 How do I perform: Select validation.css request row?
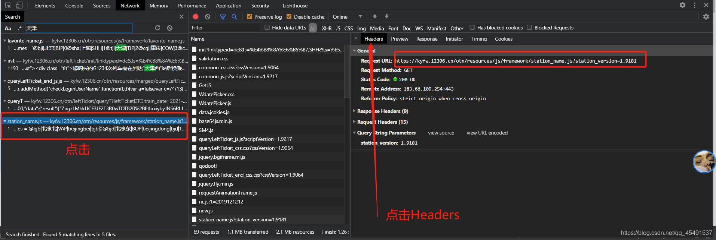point(267,59)
